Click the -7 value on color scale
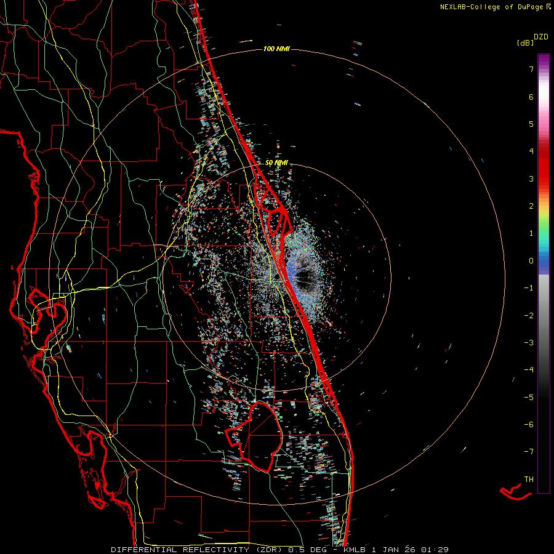Viewport: 554px width, 554px height. (529, 452)
